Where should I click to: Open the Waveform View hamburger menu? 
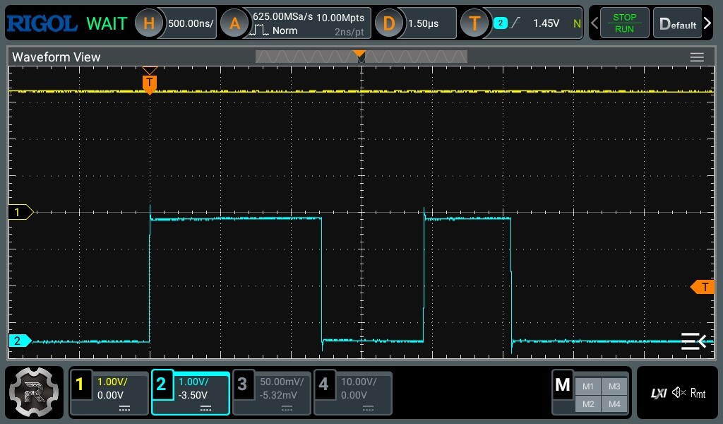tap(697, 57)
